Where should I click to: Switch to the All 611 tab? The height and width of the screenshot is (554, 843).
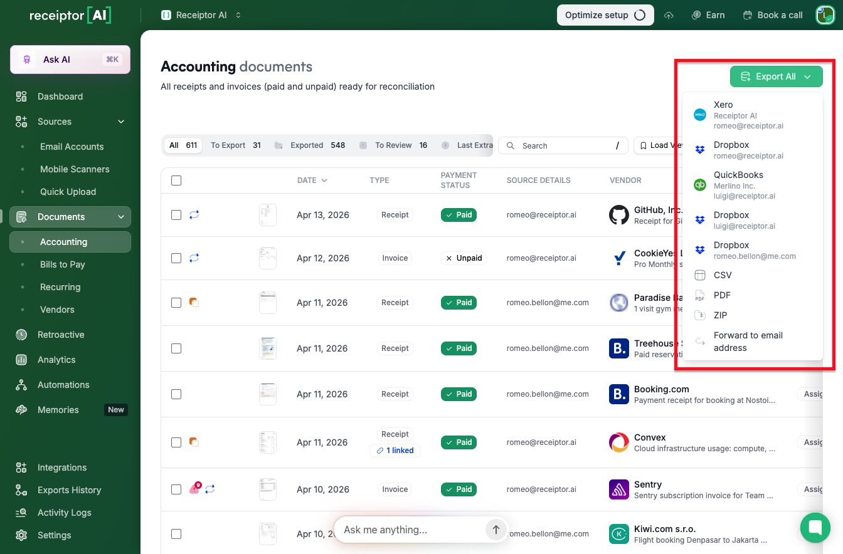point(183,145)
